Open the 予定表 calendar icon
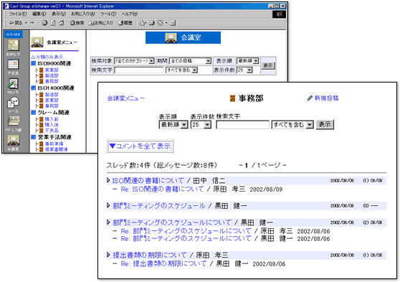The height and width of the screenshot is (282, 400). (x=14, y=64)
